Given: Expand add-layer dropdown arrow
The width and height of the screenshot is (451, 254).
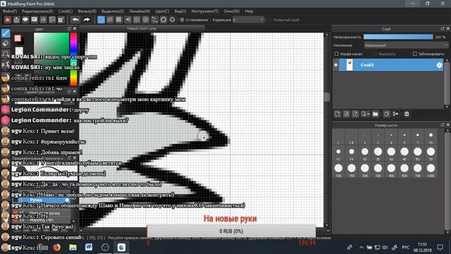Looking at the screenshot, I should tap(368, 114).
